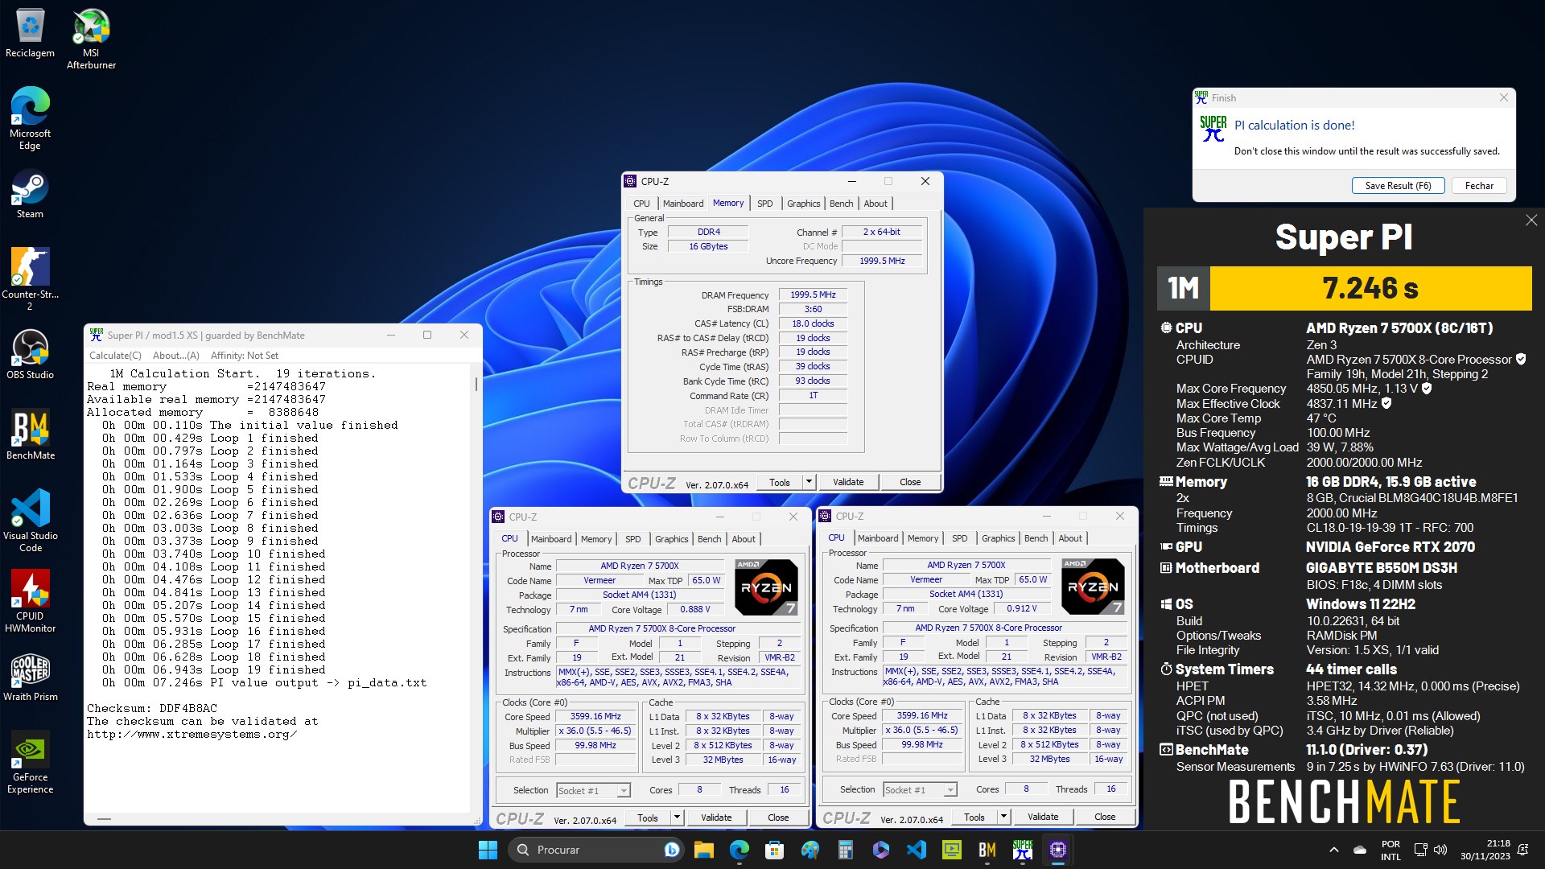The height and width of the screenshot is (869, 1545).
Task: Select Memory tab in left CPU-Z window
Action: (x=596, y=539)
